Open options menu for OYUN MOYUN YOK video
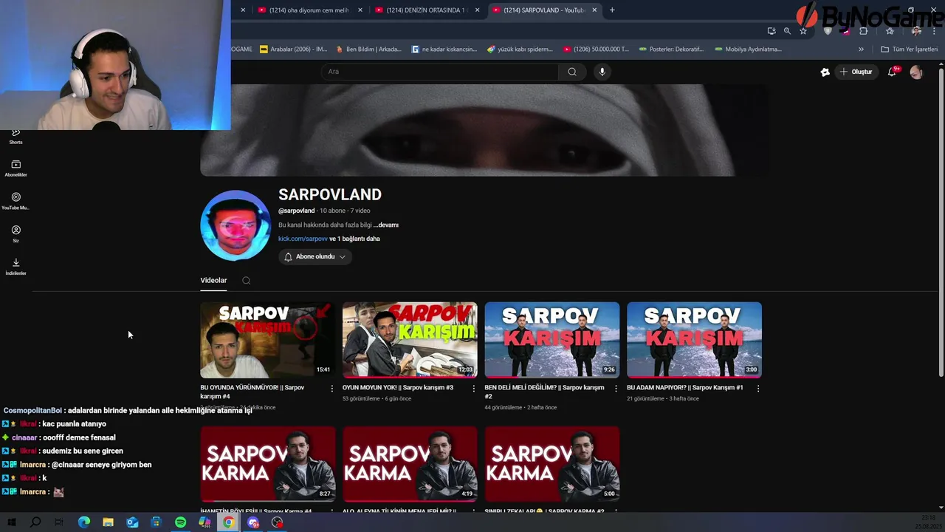The width and height of the screenshot is (945, 532). (474, 389)
